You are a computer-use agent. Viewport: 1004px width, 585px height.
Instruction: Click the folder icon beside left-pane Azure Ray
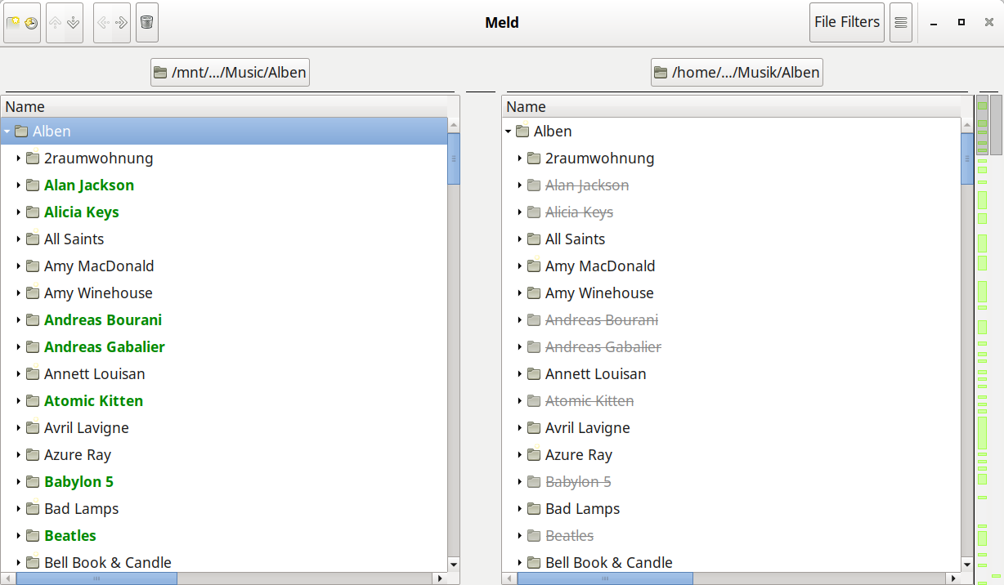point(33,455)
